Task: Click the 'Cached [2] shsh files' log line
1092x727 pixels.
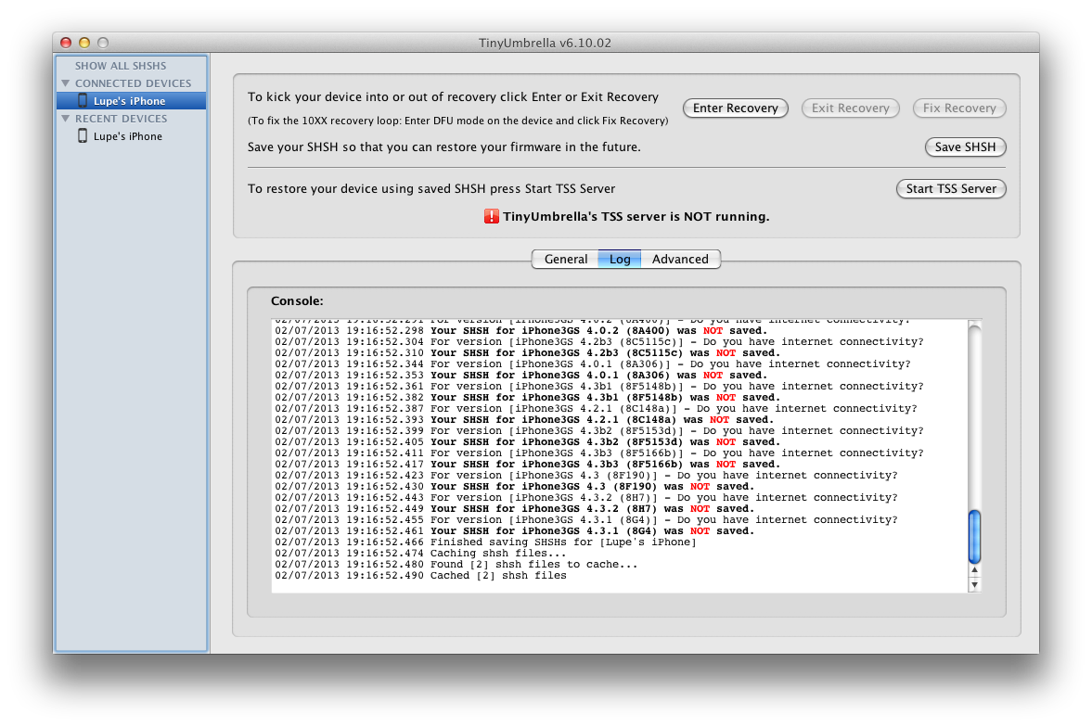Action: (x=420, y=576)
